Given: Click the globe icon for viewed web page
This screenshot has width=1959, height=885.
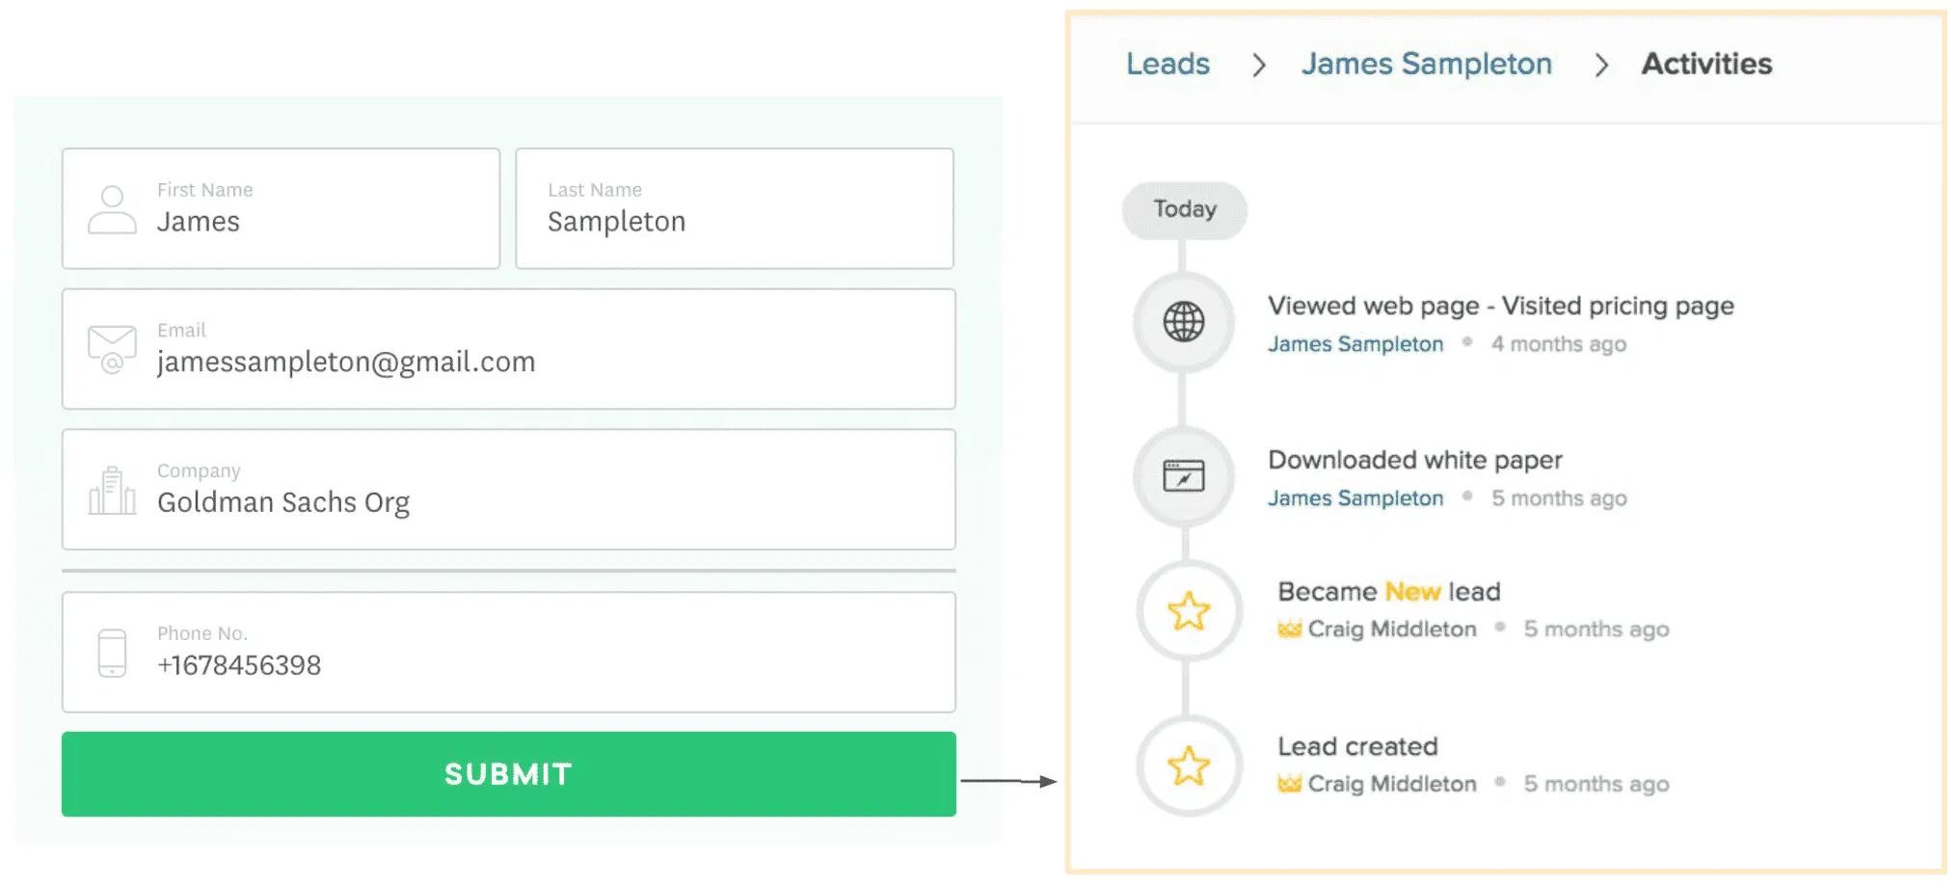Looking at the screenshot, I should click(1183, 322).
